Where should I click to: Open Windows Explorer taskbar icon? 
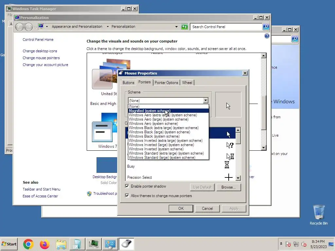pyautogui.click(x=61, y=244)
